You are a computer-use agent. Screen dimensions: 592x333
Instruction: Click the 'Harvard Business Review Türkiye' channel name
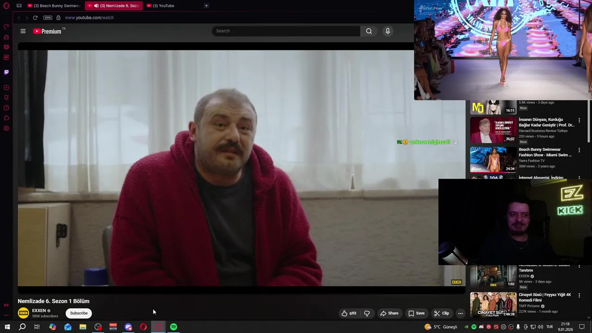coord(543,131)
